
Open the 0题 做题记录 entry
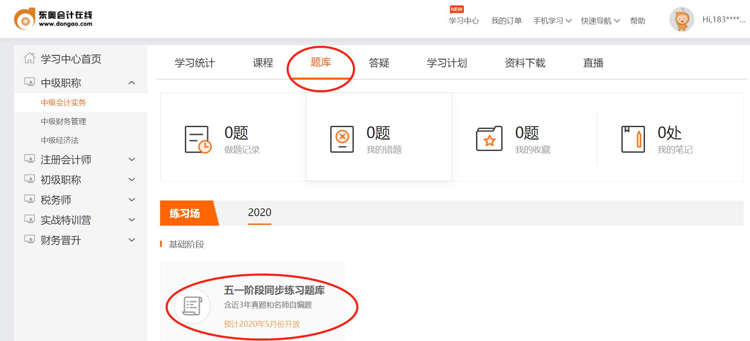(233, 137)
